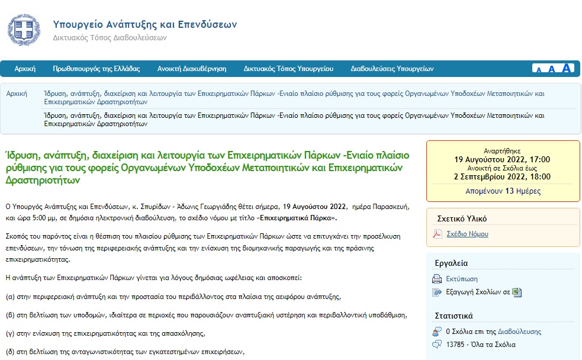
Task: Click the Στατιστικά heading
Action: (x=454, y=316)
